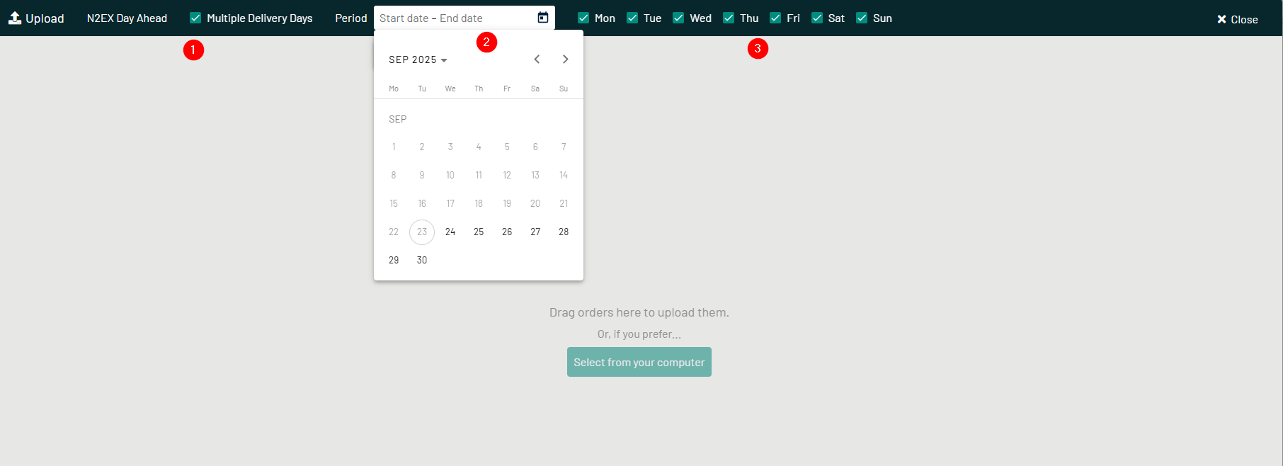Click the Upload icon in the header
This screenshot has width=1283, height=466.
[15, 18]
